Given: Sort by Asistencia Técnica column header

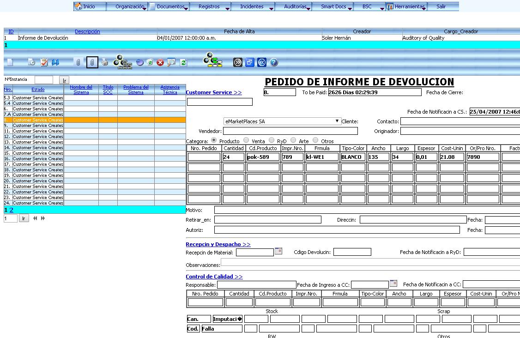Looking at the screenshot, I should point(170,90).
